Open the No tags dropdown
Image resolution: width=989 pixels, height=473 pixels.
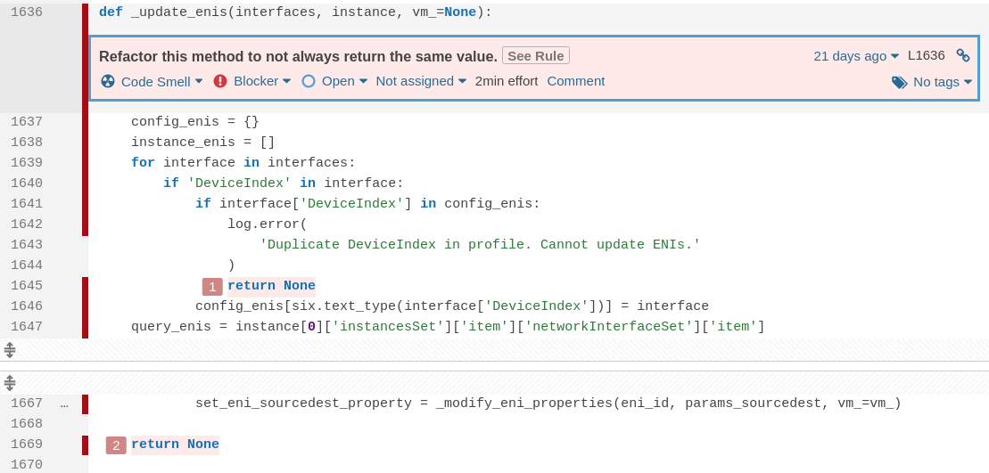(x=942, y=82)
